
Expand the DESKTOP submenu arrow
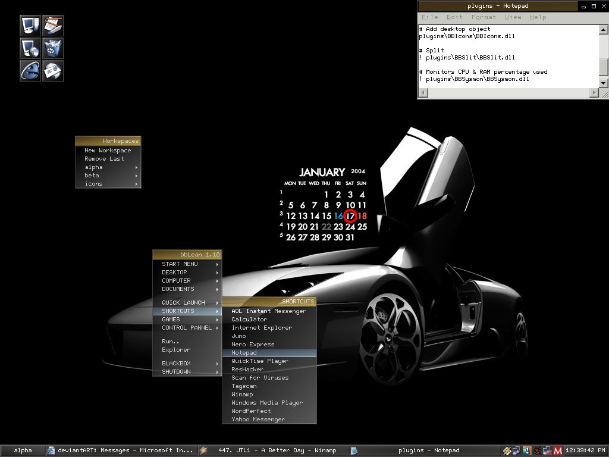218,273
